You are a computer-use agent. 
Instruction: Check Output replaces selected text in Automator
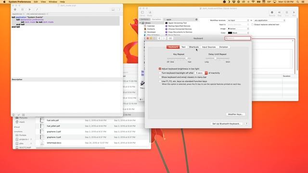(x=252, y=25)
